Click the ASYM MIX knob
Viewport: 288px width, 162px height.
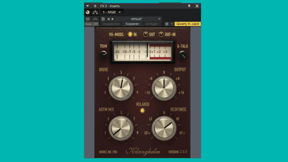[x=121, y=128]
